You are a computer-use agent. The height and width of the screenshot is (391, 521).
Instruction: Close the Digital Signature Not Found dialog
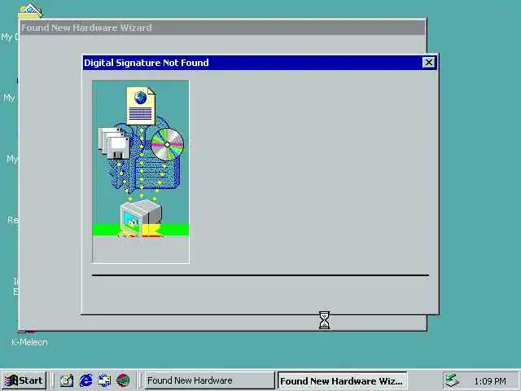click(429, 63)
